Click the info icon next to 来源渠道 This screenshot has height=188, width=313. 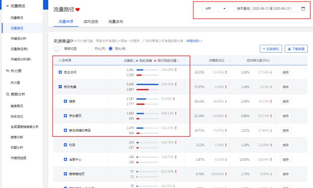[72, 41]
